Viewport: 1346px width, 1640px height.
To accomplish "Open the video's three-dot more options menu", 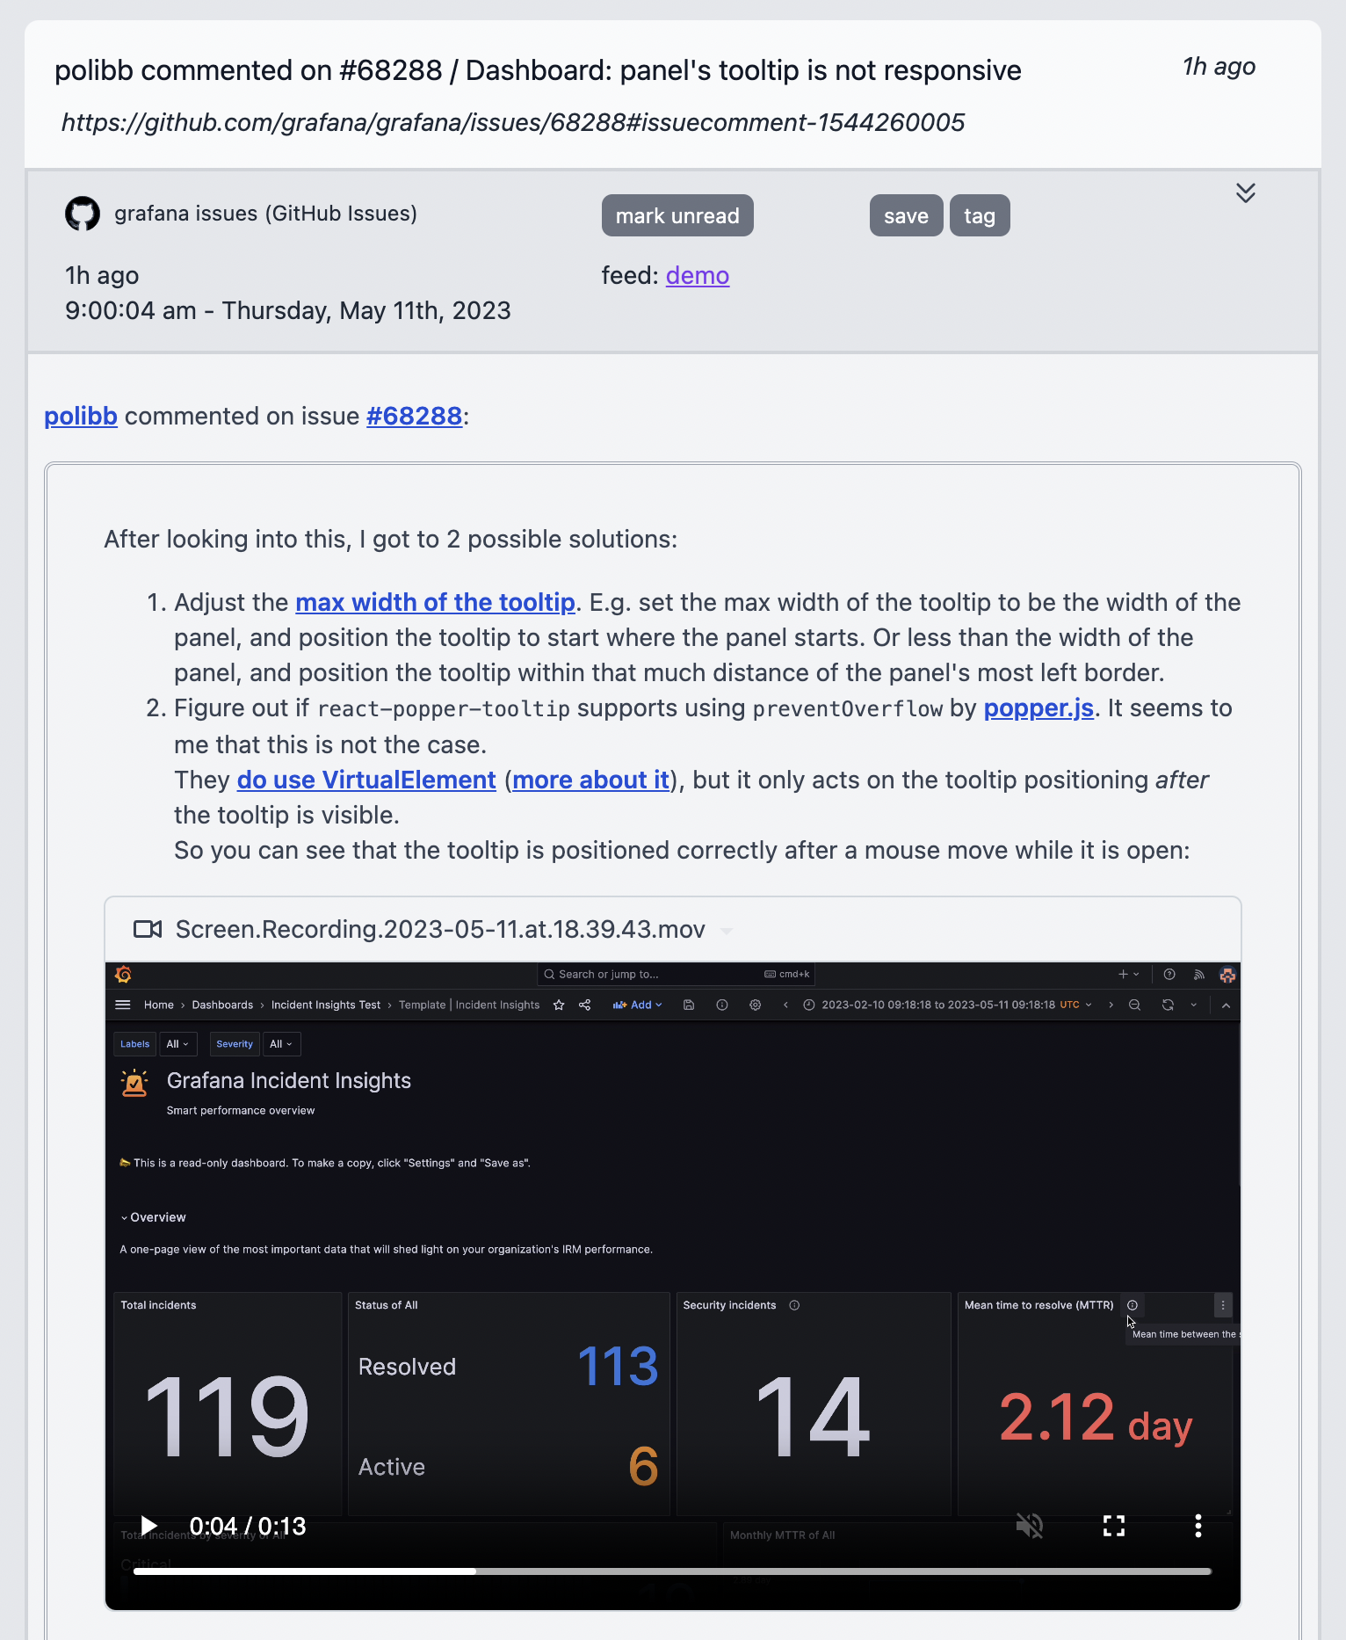I will (x=1198, y=1526).
